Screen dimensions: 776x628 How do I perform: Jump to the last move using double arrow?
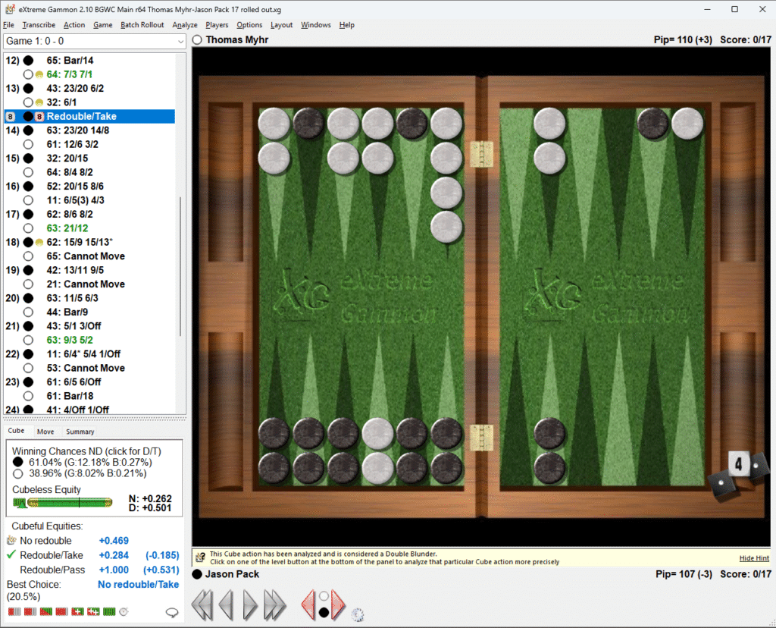coord(274,604)
